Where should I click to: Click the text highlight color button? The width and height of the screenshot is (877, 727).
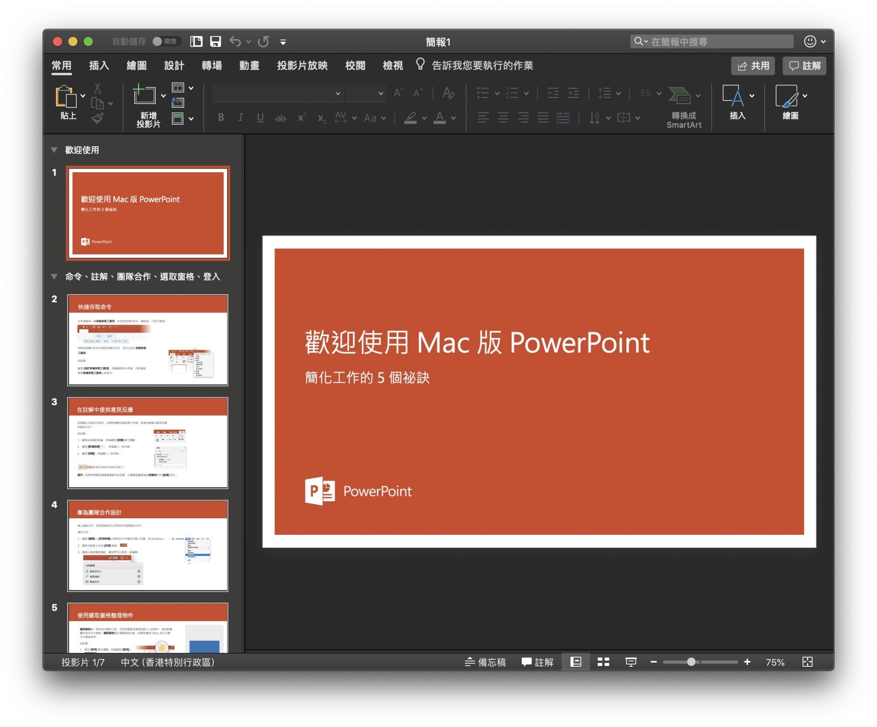[x=410, y=118]
